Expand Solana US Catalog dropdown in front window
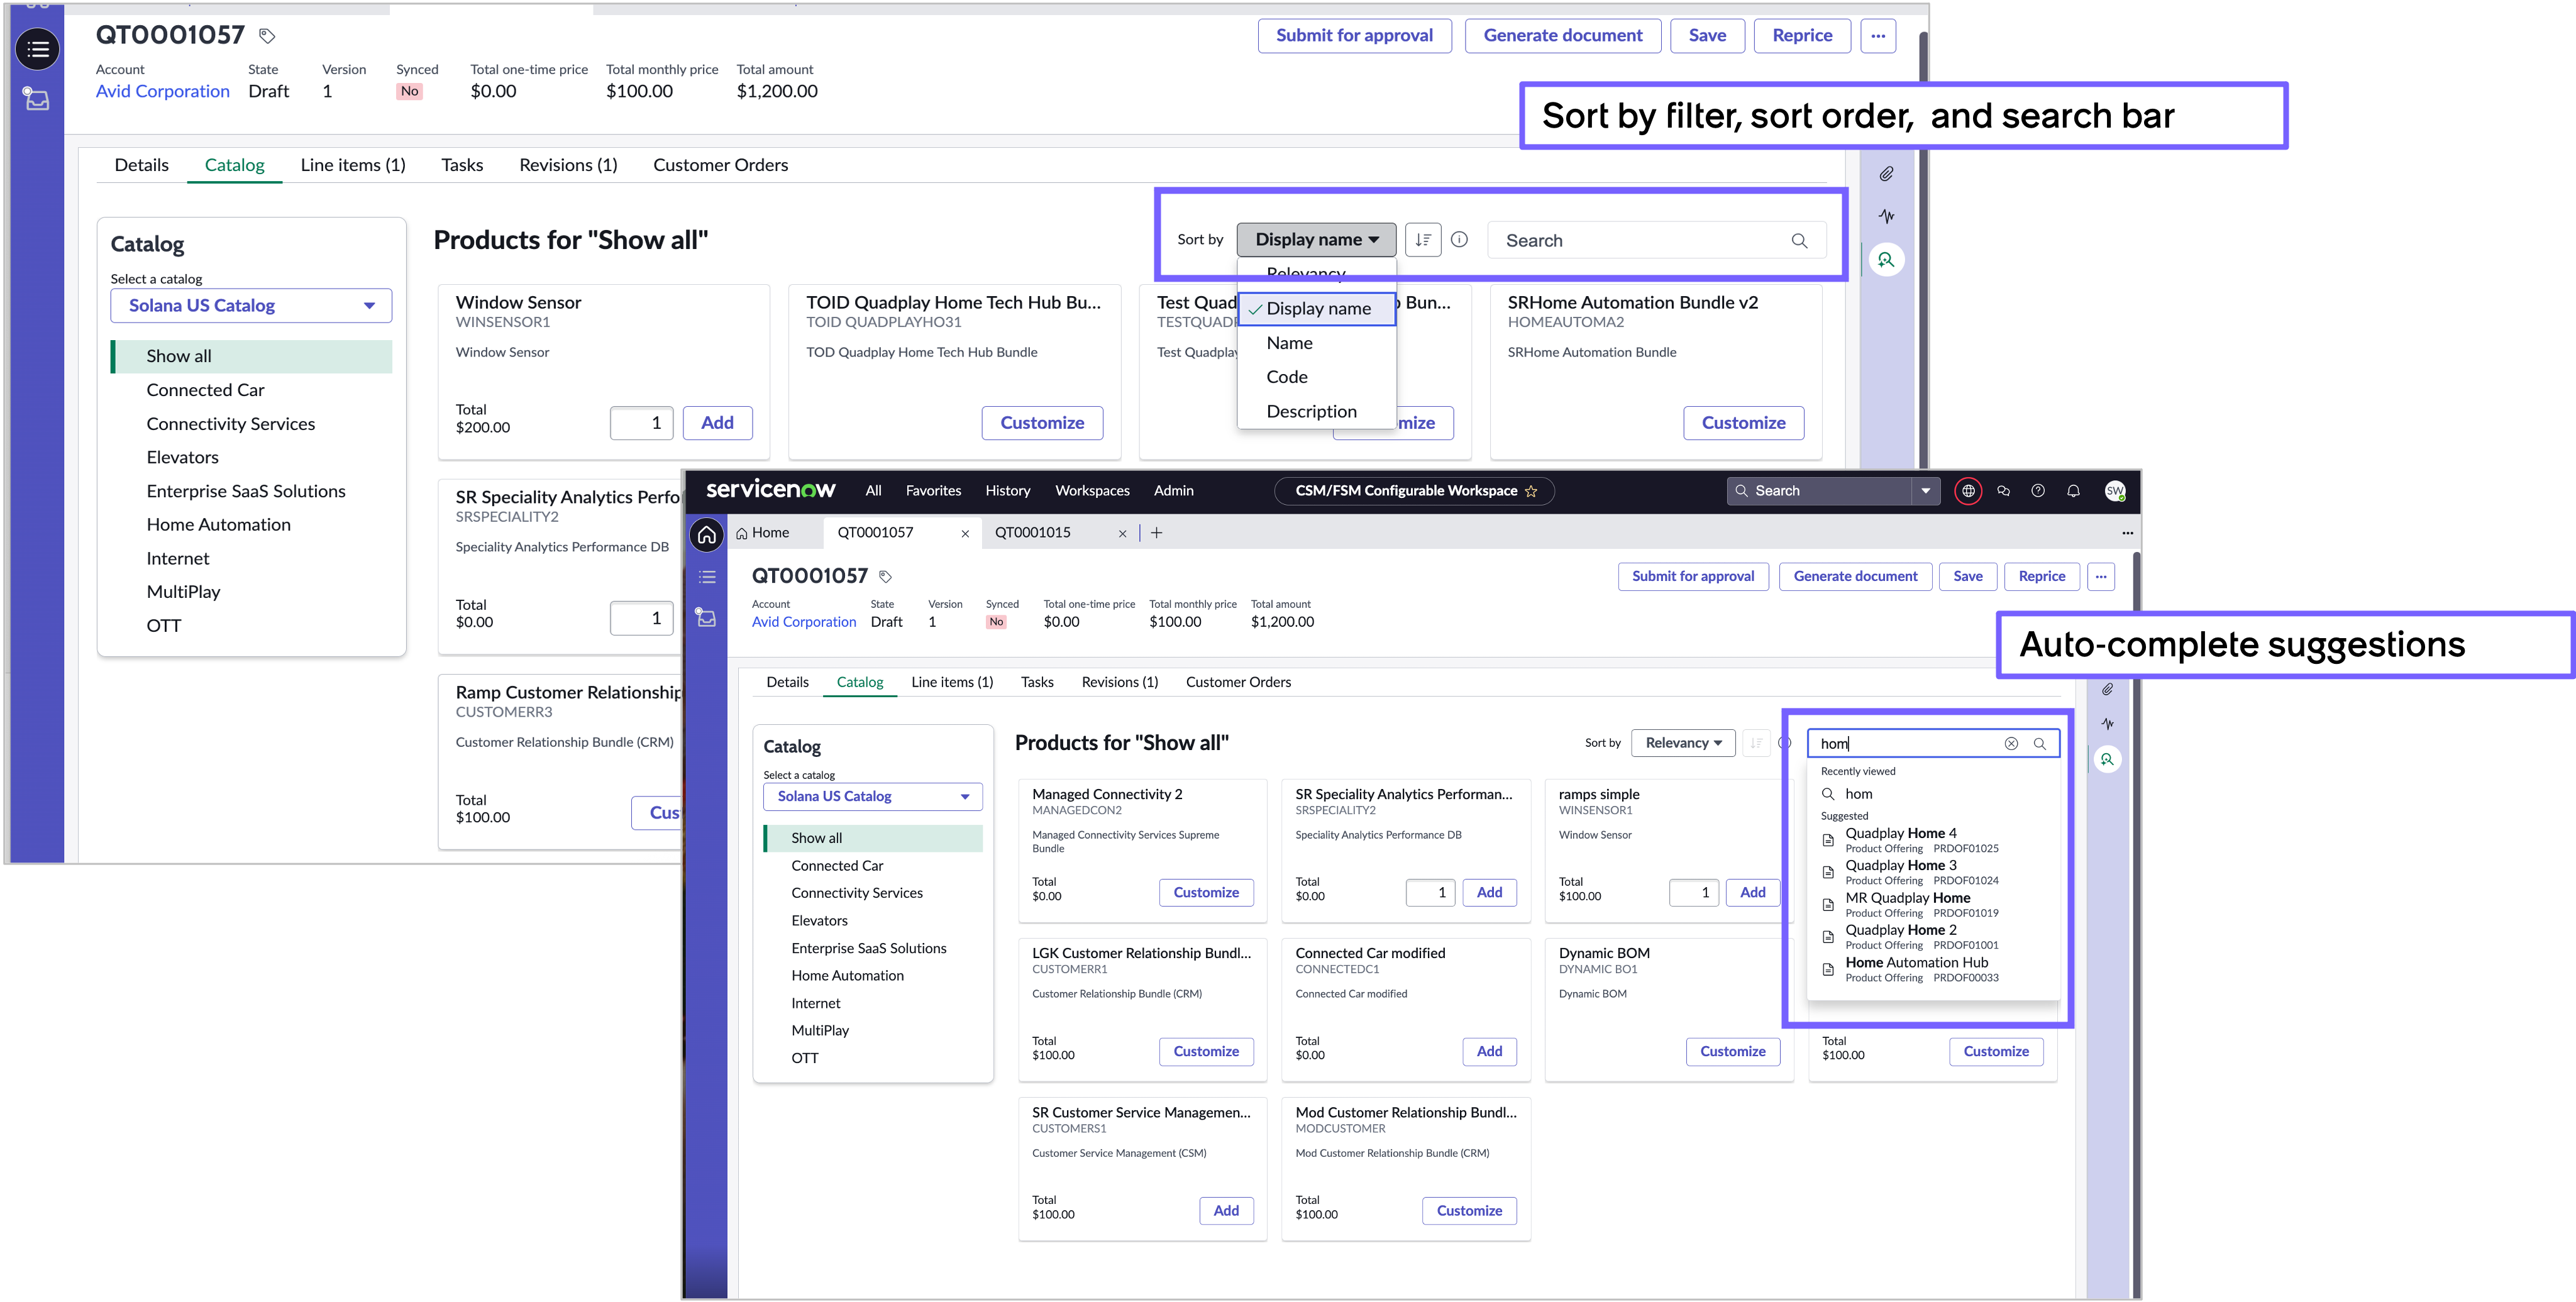Viewport: 2576px width, 1302px height. pos(873,797)
